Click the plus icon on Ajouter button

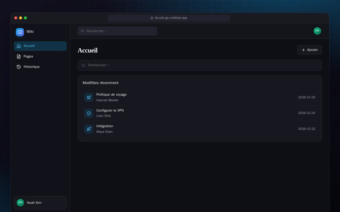[303, 50]
